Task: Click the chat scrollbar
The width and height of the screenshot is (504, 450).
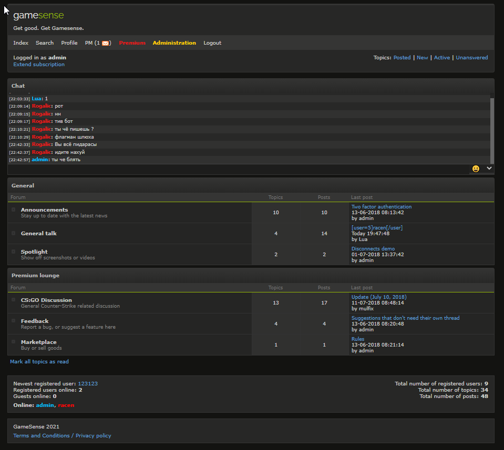Action: click(492, 130)
